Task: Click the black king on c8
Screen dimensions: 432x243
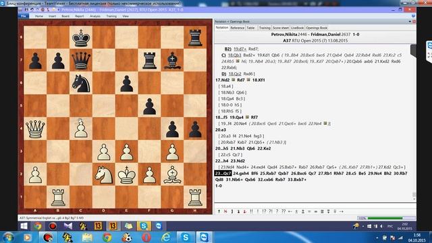Action: [81, 38]
